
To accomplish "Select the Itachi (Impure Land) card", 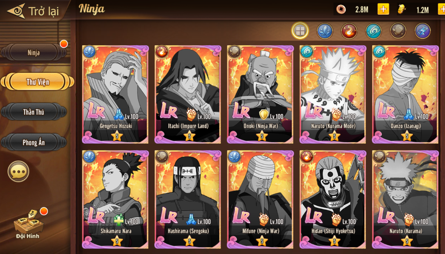I will click(187, 94).
